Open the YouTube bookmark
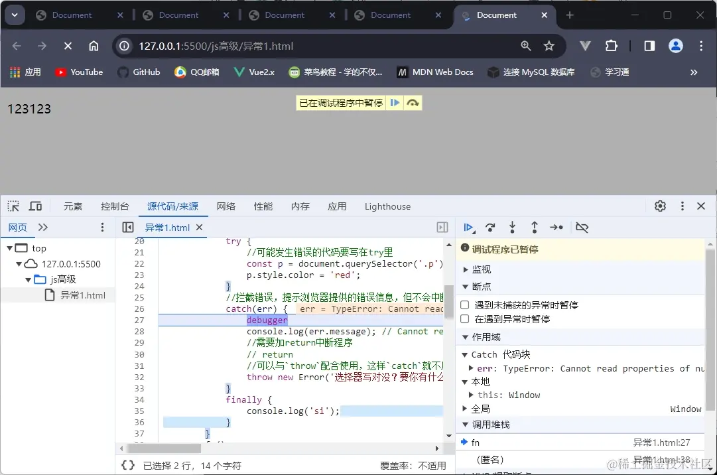 click(x=79, y=72)
